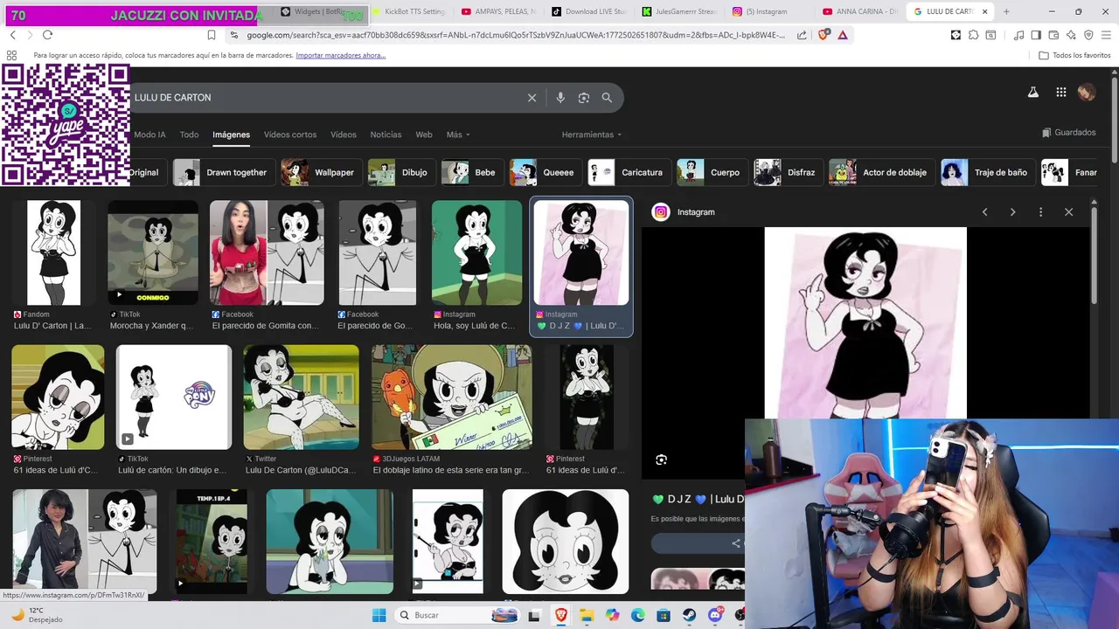1119x629 pixels.
Task: Filter by Drawn together chip
Action: [x=223, y=172]
